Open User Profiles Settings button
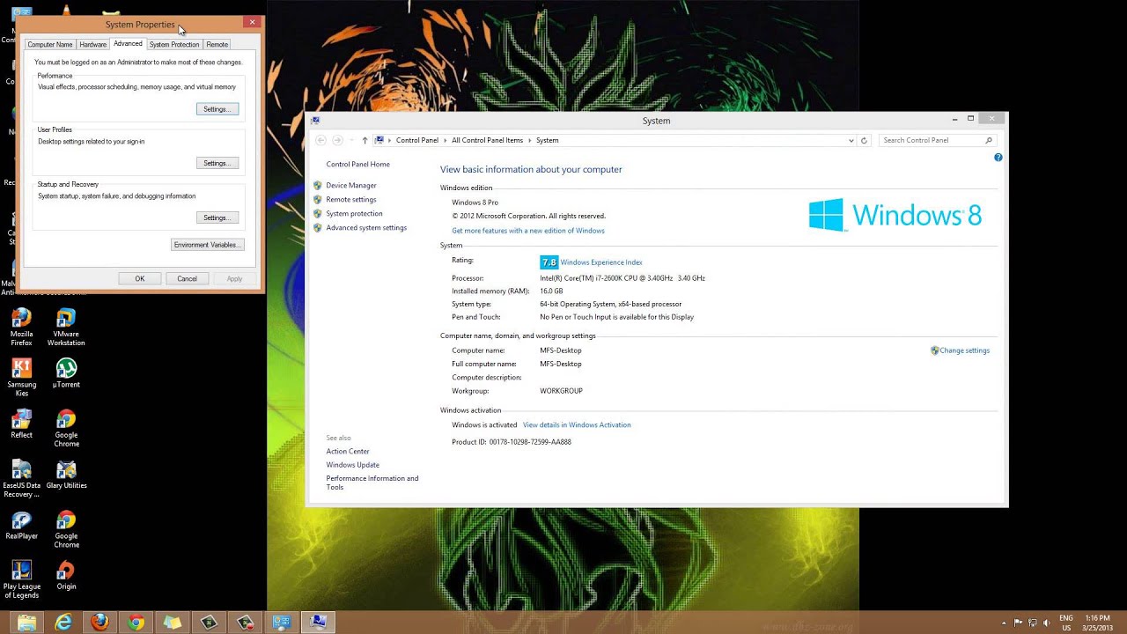 217,163
